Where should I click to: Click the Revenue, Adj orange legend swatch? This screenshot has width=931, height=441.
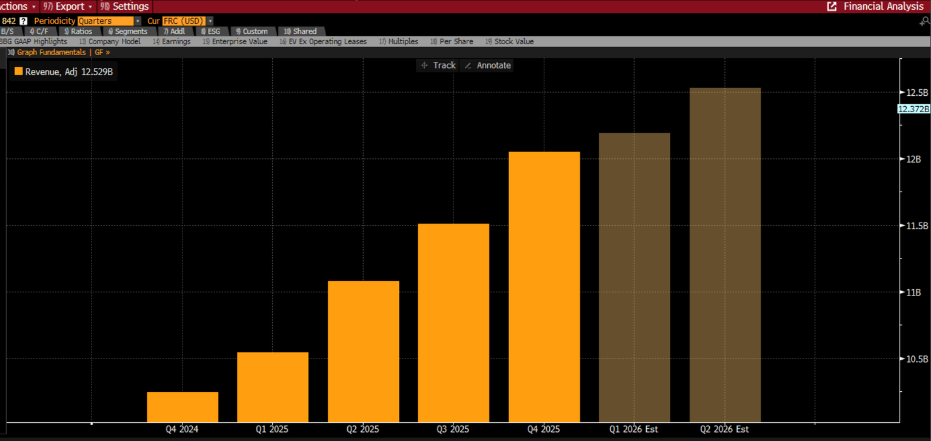18,72
